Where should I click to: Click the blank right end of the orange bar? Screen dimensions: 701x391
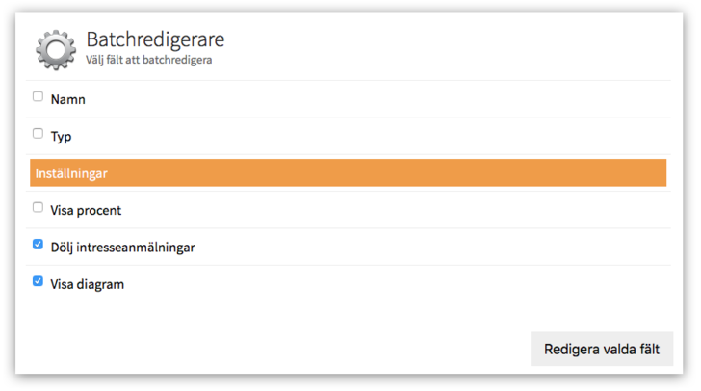[x=578, y=173]
